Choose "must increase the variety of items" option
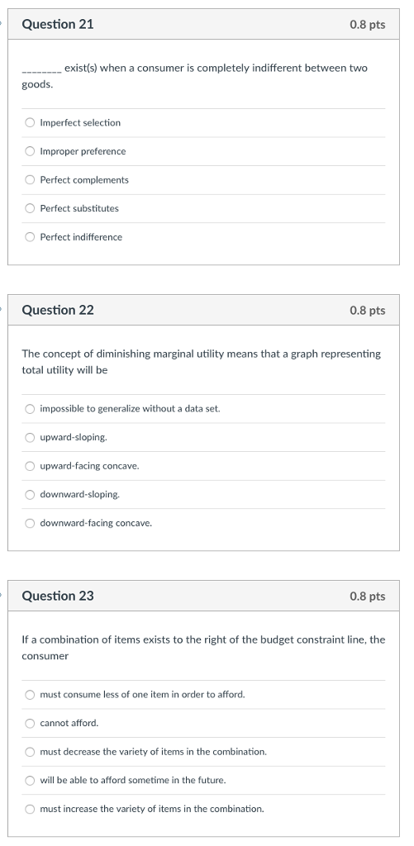This screenshot has width=414, height=846. pyautogui.click(x=31, y=809)
